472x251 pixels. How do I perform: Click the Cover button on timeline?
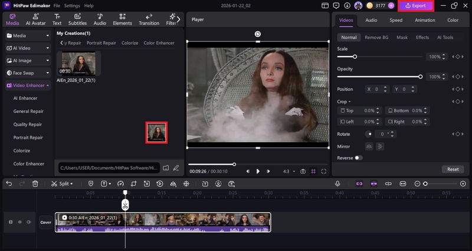pyautogui.click(x=46, y=222)
